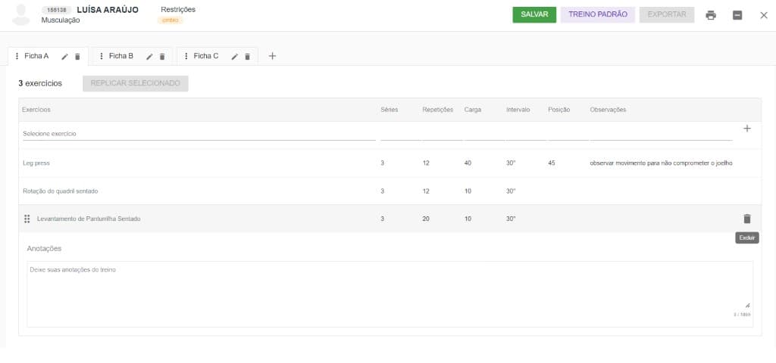Remove Ficha B using the trash icon
776x363 pixels.
162,57
